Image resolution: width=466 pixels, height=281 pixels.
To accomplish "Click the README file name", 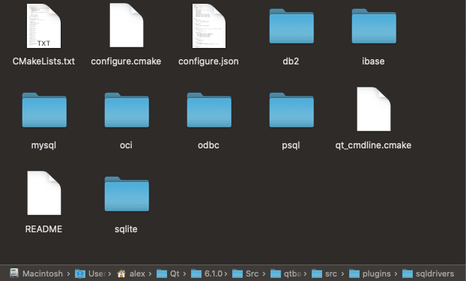I will (43, 229).
